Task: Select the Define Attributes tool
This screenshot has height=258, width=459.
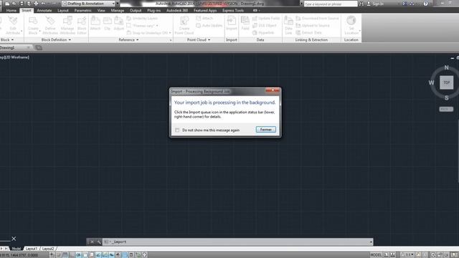Action: click(50, 25)
